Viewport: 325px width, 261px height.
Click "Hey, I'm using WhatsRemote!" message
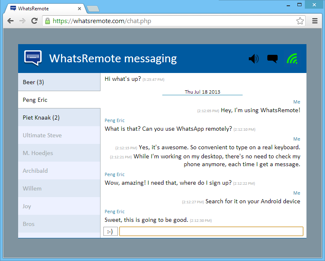pos(261,110)
